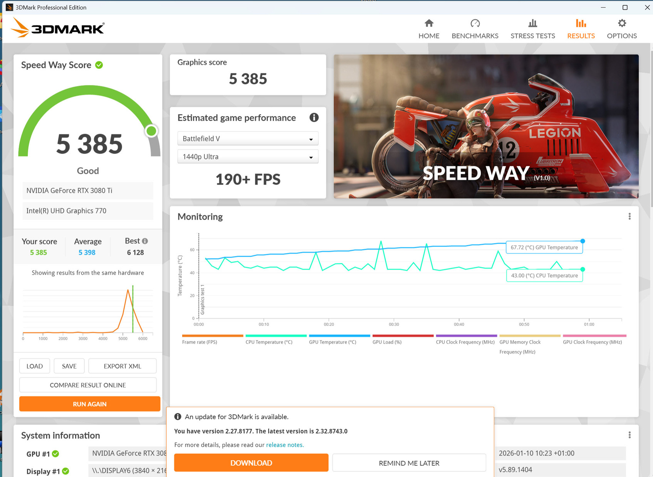
Task: Click COMPARE RESULT ONLINE
Action: 88,385
